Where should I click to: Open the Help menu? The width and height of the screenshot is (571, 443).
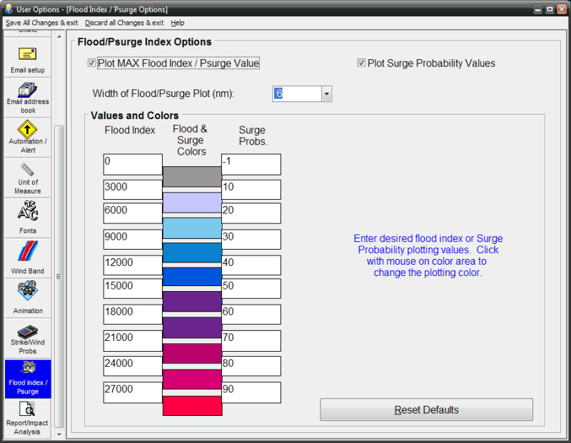point(178,23)
